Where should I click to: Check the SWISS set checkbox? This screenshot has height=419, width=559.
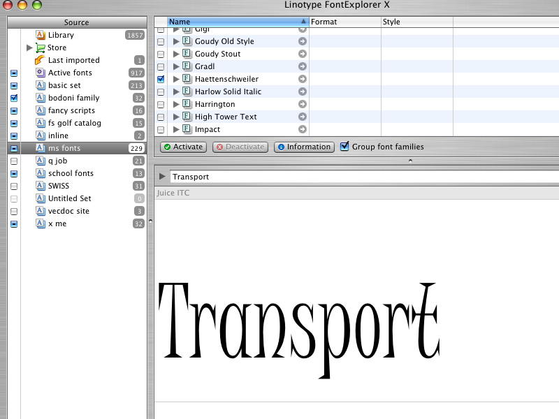pyautogui.click(x=14, y=186)
